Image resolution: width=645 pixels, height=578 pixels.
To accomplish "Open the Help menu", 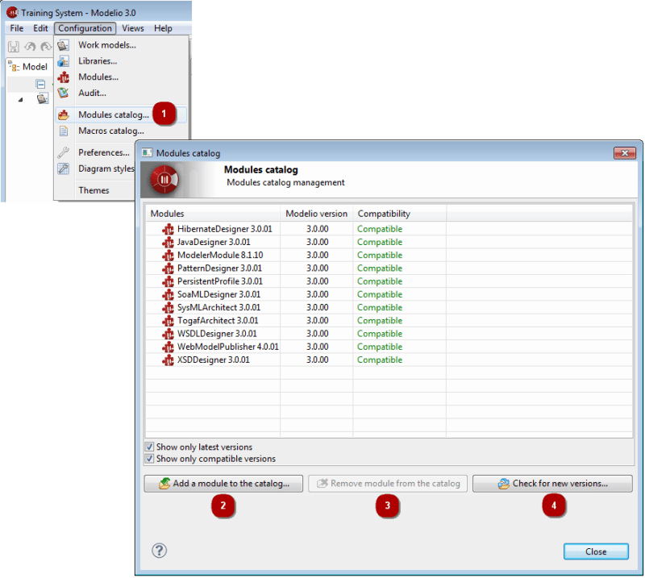I will tap(163, 28).
